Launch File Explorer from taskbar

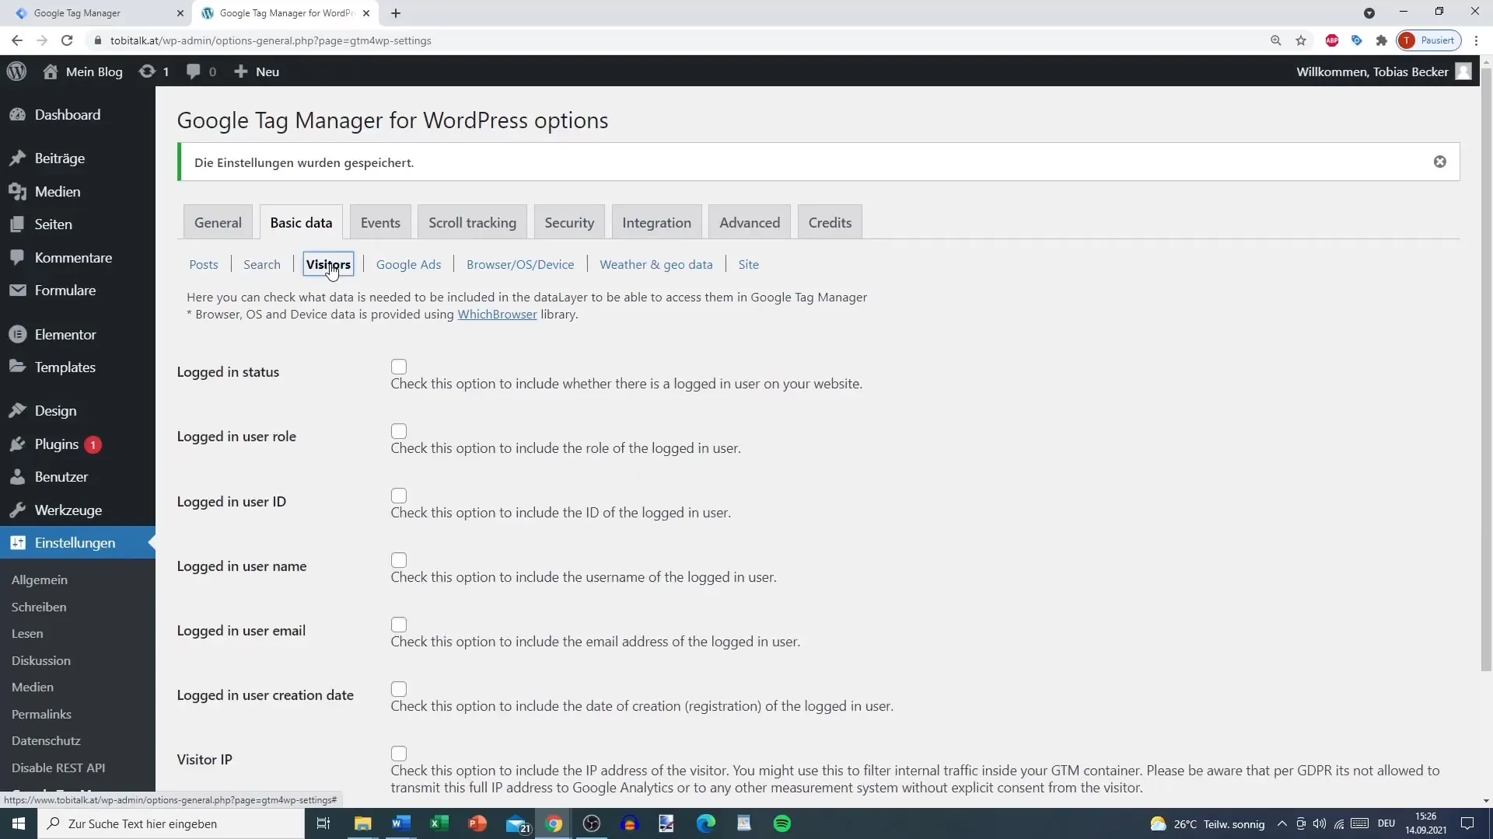(x=362, y=823)
